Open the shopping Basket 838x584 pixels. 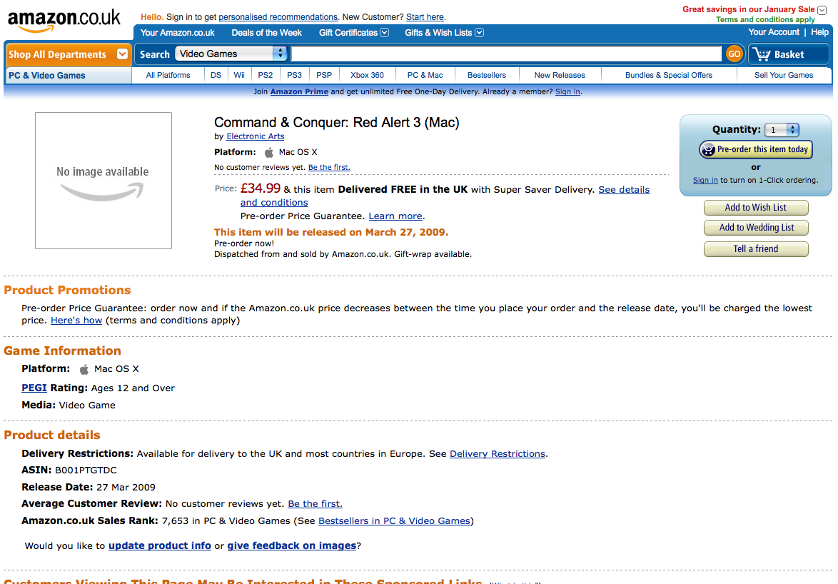click(789, 54)
